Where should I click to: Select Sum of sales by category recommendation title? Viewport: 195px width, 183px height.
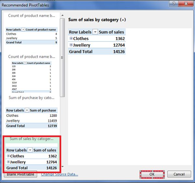click(x=32, y=139)
